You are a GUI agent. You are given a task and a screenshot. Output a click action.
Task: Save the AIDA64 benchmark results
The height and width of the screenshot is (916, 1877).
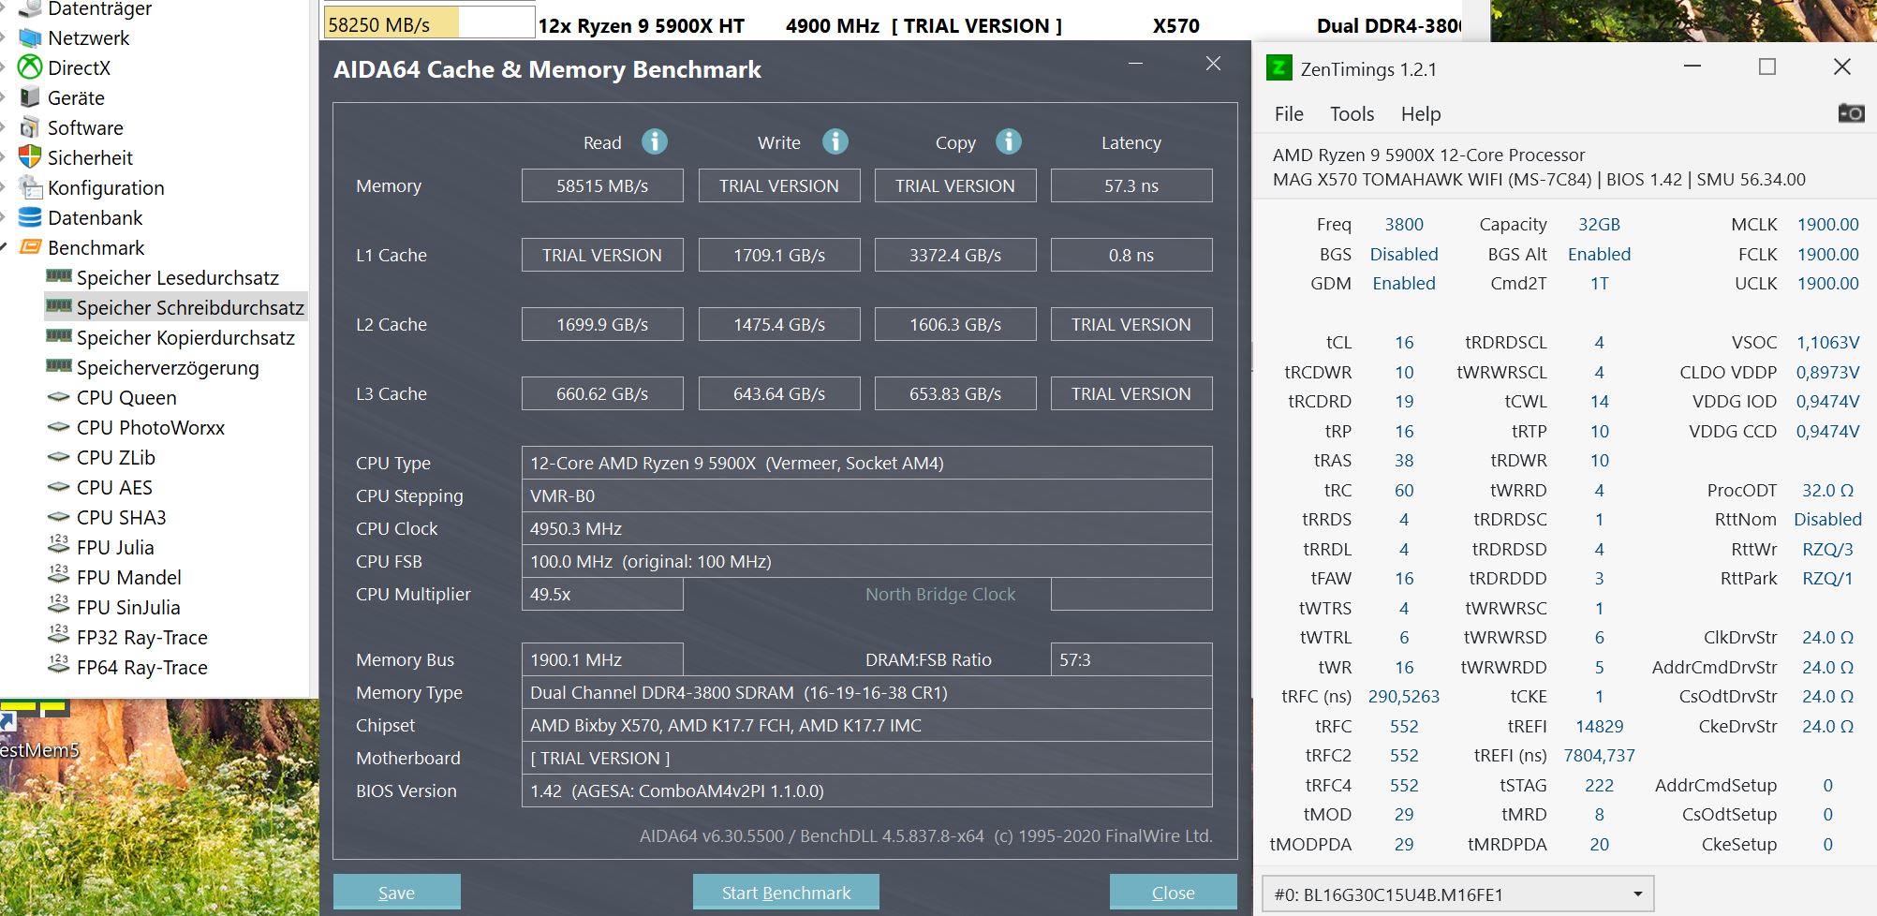[396, 893]
